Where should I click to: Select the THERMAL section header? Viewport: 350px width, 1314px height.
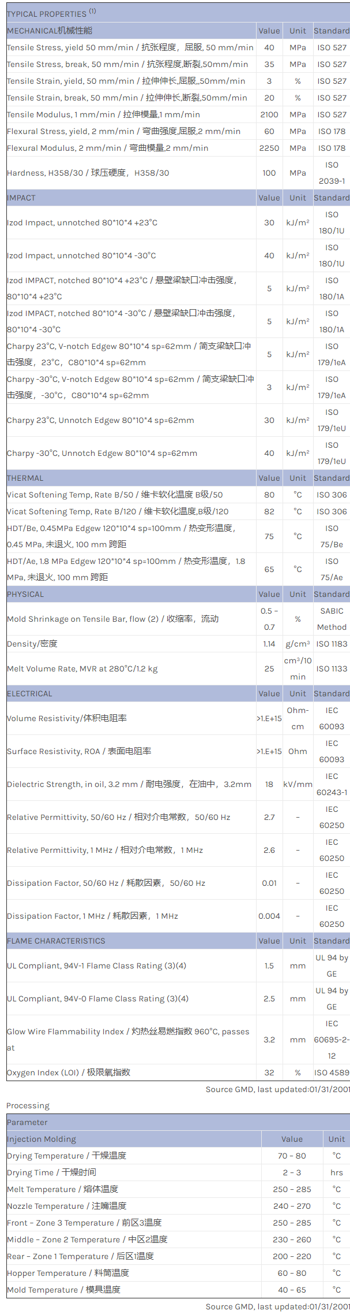click(x=25, y=478)
